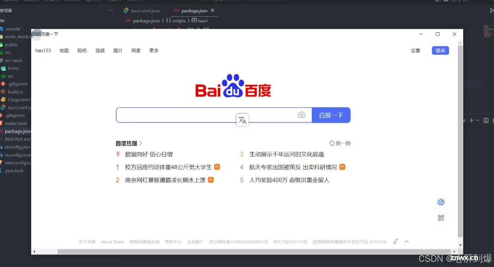This screenshot has width=494, height=267.
Task: Click the Baidu logo
Action: click(x=233, y=86)
